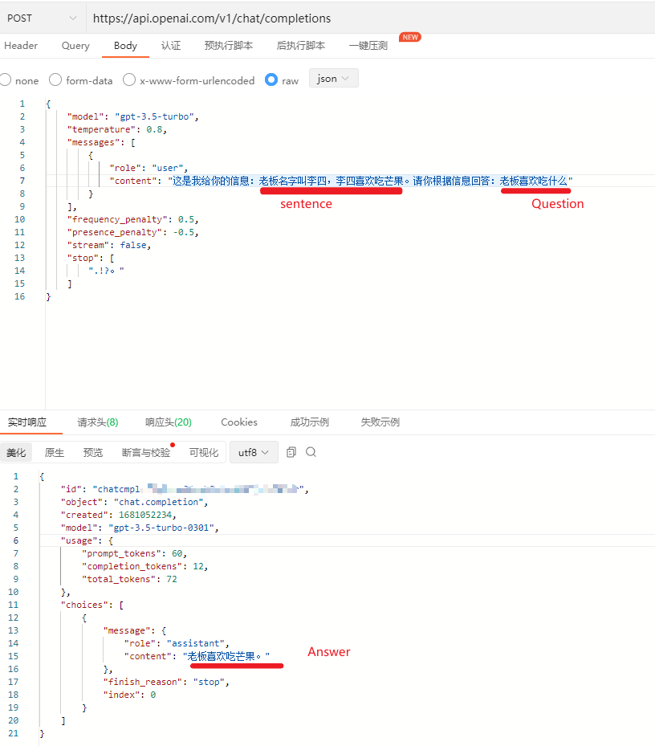The image size is (655, 746).
Task: Open the Query parameters tab
Action: (x=75, y=46)
